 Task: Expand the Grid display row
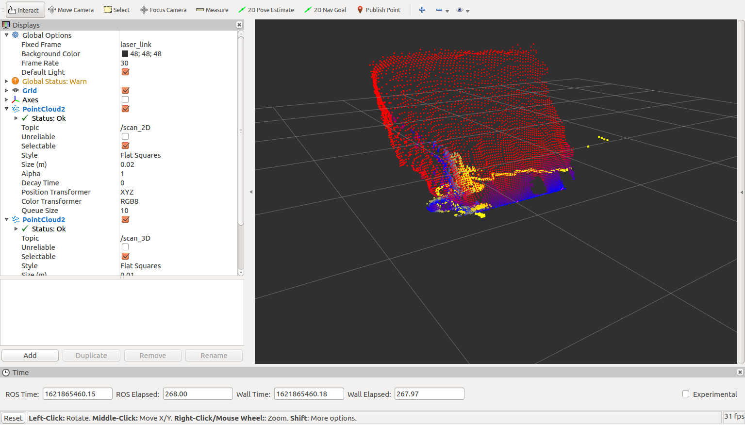(x=6, y=90)
